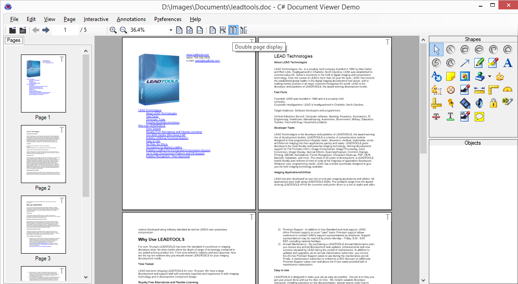Image resolution: width=518 pixels, height=284 pixels.
Task: Choose the pushpin annotation tool
Action: tap(451, 103)
